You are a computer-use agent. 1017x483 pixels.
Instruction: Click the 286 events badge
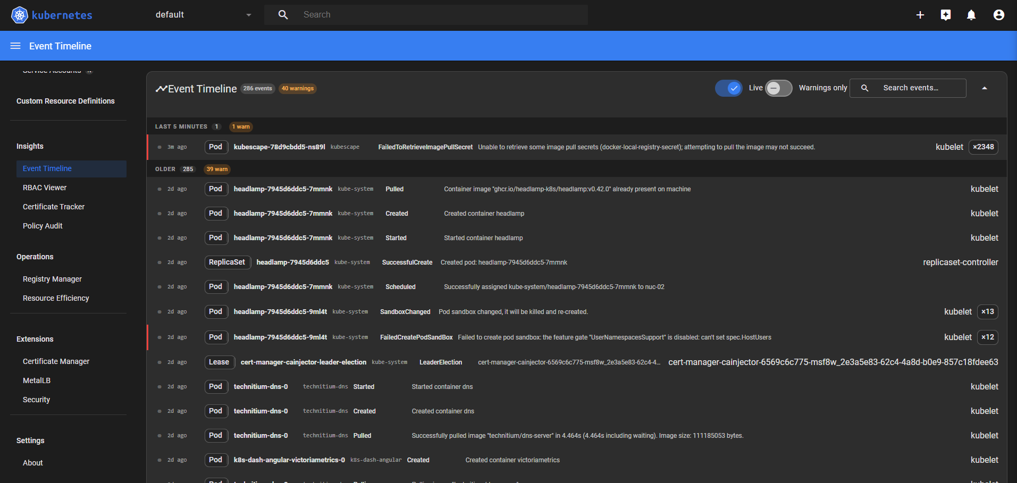[258, 89]
